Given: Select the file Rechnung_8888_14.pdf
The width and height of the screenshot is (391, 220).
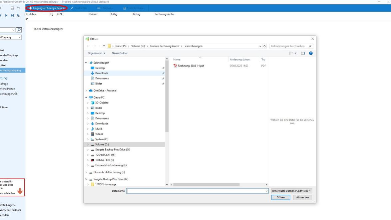Looking at the screenshot, I should click(x=191, y=66).
